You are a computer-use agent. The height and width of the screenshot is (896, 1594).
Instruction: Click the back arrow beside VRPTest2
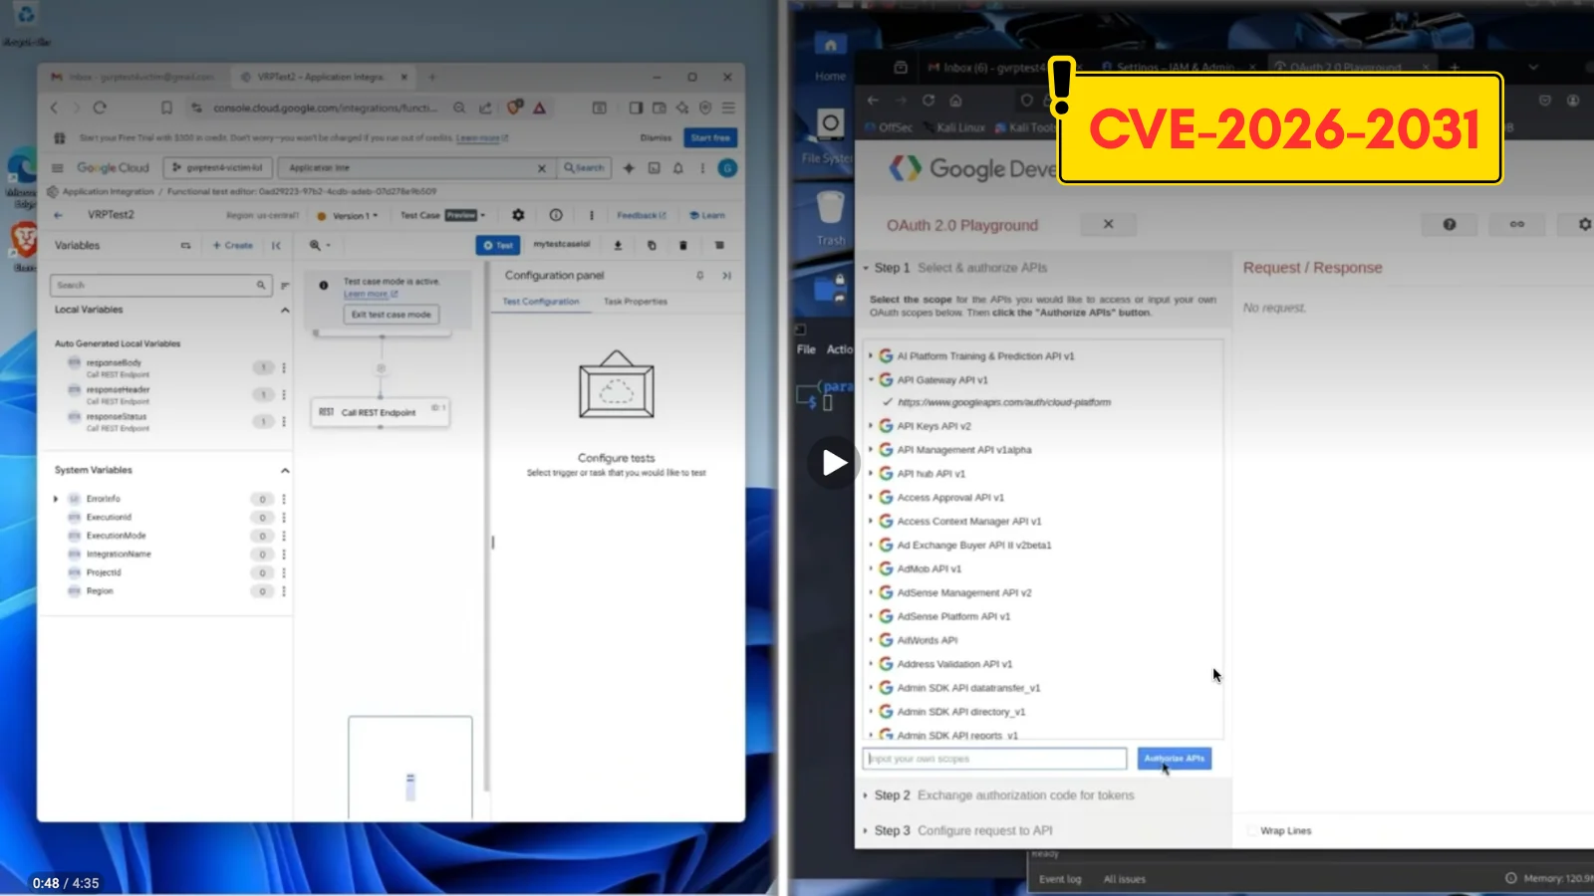pos(58,215)
